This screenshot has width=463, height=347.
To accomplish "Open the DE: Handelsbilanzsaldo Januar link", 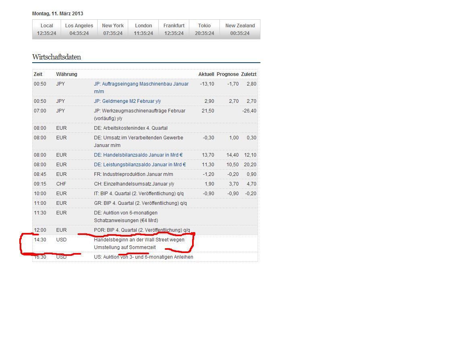I will (138, 155).
